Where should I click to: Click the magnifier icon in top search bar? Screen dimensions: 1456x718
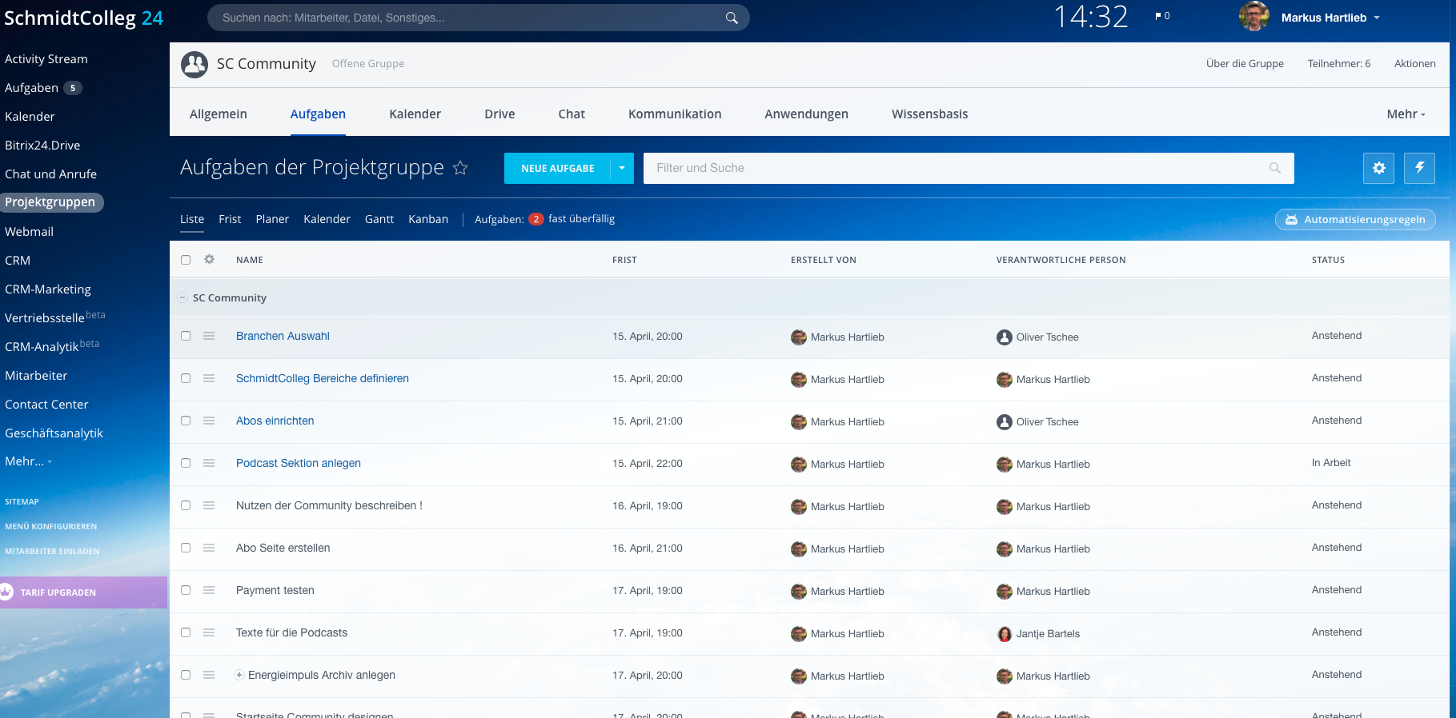coord(732,18)
